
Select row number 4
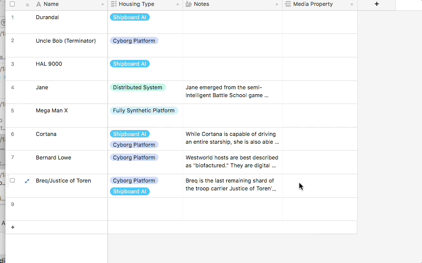12,87
